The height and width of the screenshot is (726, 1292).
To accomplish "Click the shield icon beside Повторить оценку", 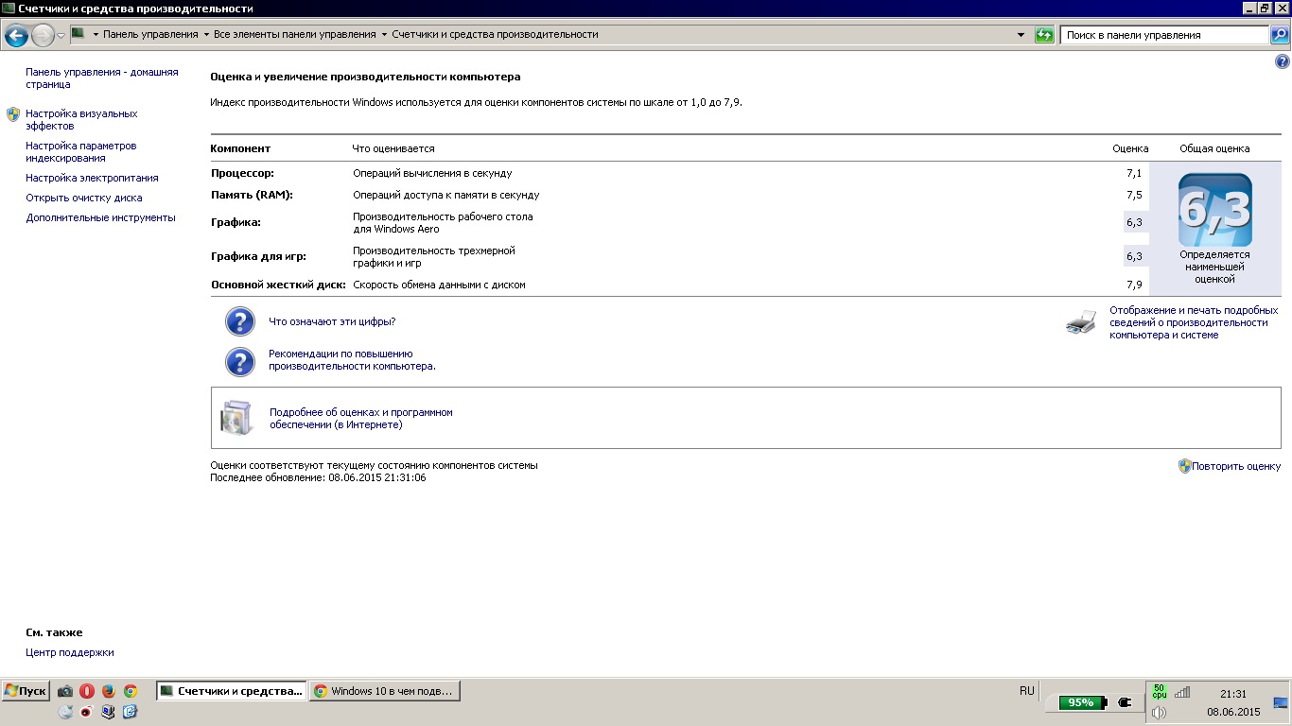I will [x=1184, y=466].
